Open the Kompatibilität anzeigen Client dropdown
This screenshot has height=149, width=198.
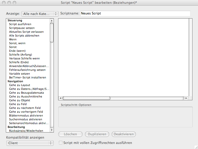click(x=30, y=143)
